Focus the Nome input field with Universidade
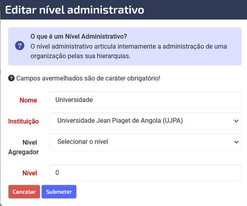Screen dimensions: 247x206 click(x=145, y=100)
